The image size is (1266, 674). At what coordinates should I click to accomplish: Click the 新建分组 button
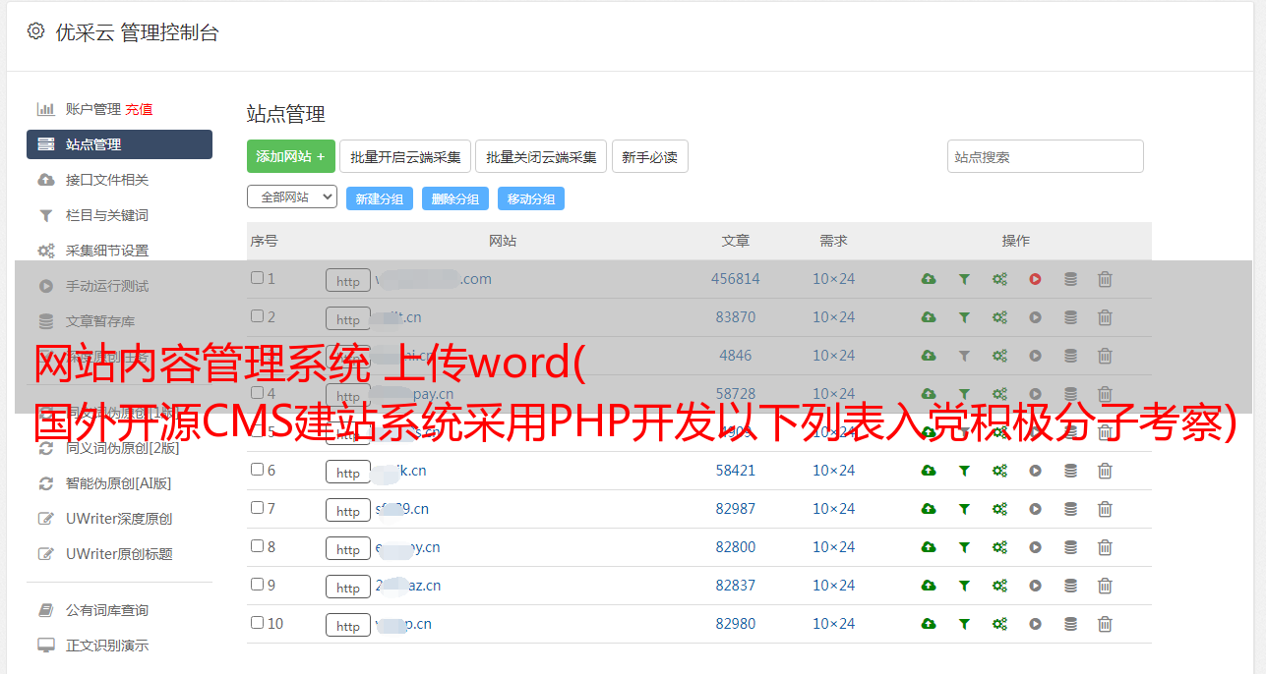coord(380,198)
